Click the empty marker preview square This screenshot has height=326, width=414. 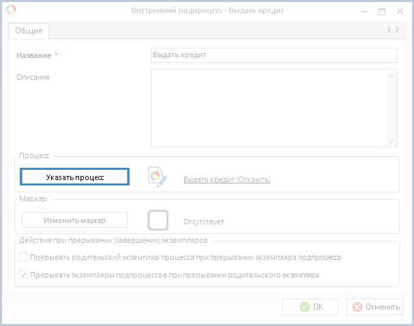(158, 220)
